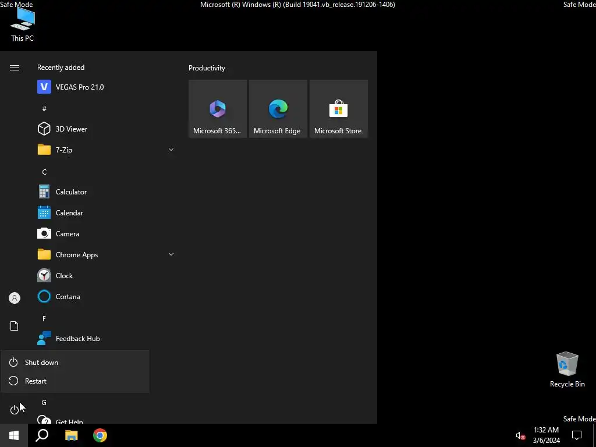
Task: Open File Explorer from taskbar
Action: pyautogui.click(x=71, y=435)
